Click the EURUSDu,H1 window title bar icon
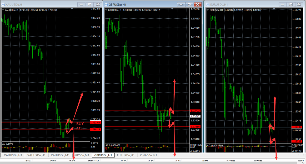306x164 pixels. pos(208,4)
